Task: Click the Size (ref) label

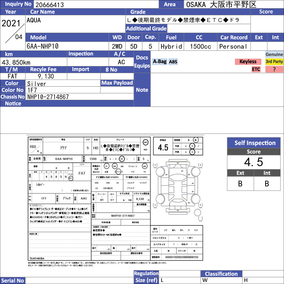Action: tap(146, 280)
